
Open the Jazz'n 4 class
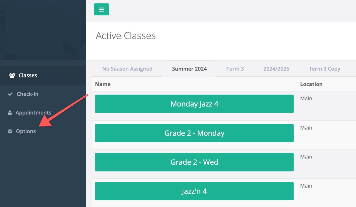194,191
